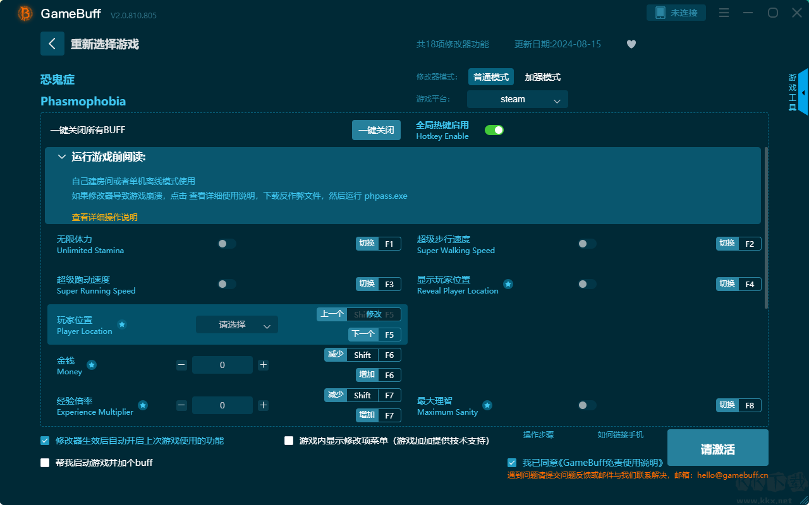The width and height of the screenshot is (809, 505).
Task: Click the heart favorite icon
Action: click(x=631, y=44)
